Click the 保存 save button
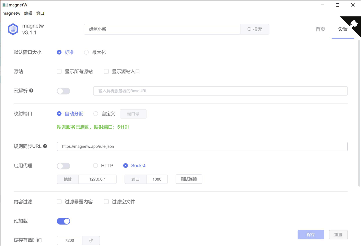 point(311,235)
